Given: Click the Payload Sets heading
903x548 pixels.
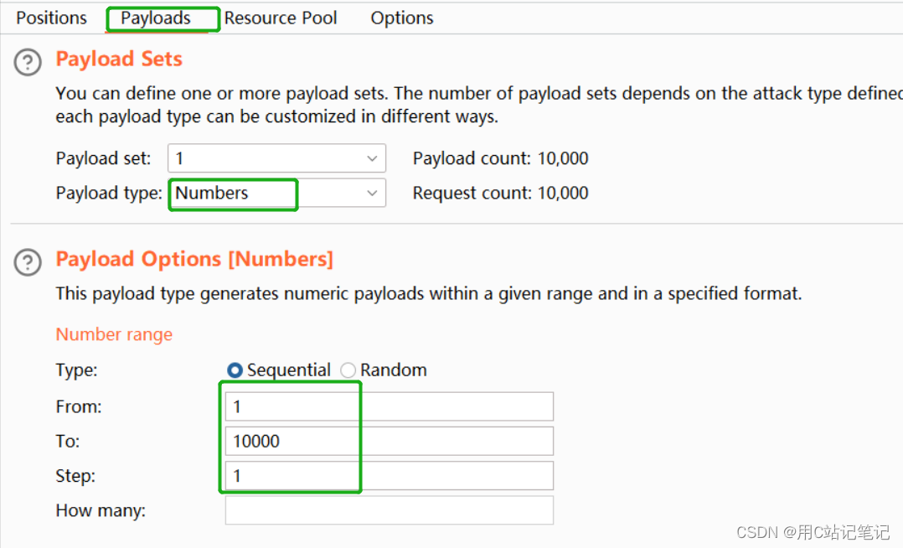Looking at the screenshot, I should pos(119,59).
